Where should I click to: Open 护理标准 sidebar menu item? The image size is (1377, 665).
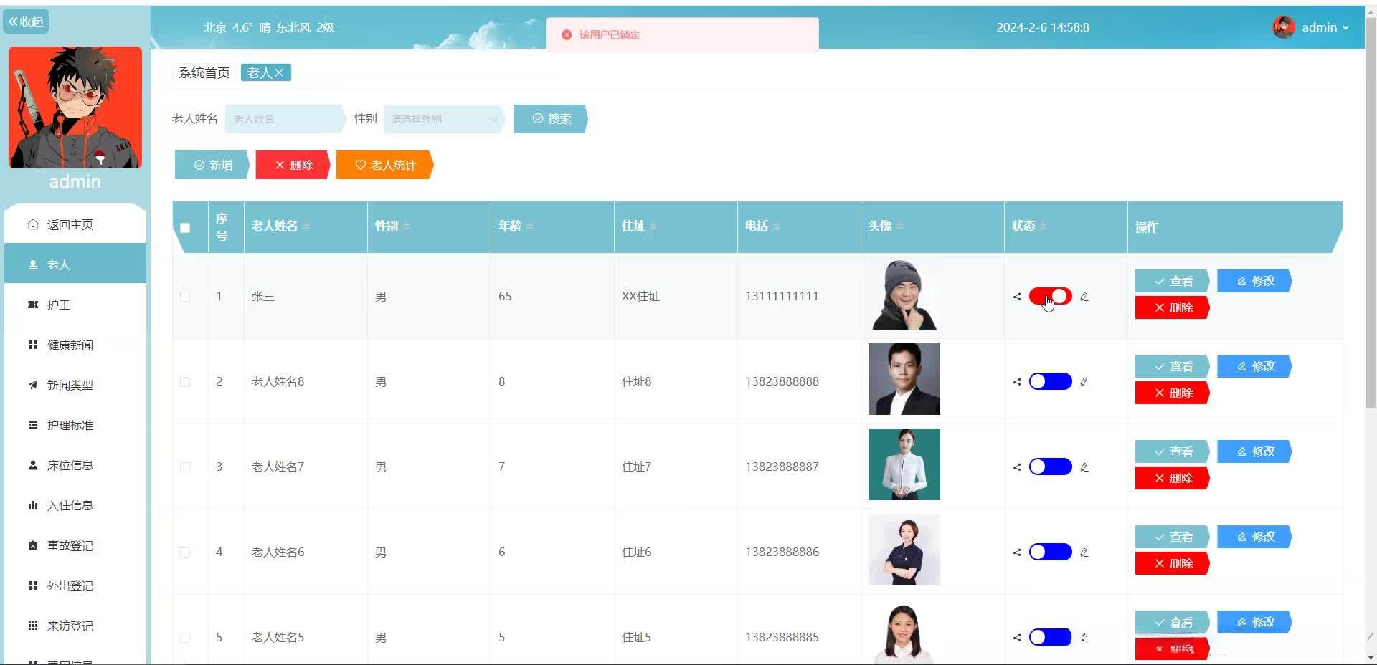click(75, 425)
